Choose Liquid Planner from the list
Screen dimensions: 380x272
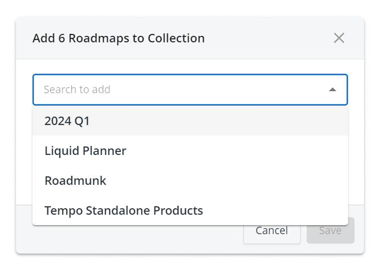[x=85, y=151]
